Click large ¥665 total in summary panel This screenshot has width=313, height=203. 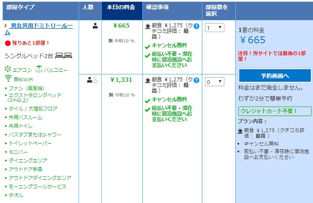pyautogui.click(x=252, y=40)
